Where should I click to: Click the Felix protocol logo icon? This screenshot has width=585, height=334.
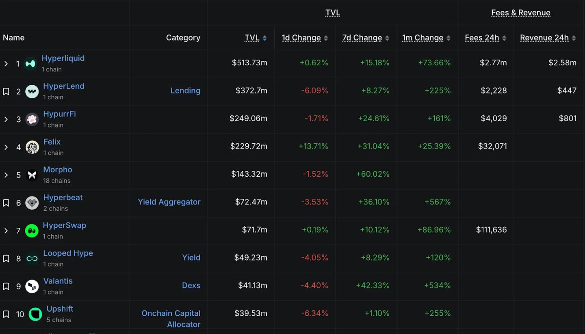pyautogui.click(x=32, y=147)
